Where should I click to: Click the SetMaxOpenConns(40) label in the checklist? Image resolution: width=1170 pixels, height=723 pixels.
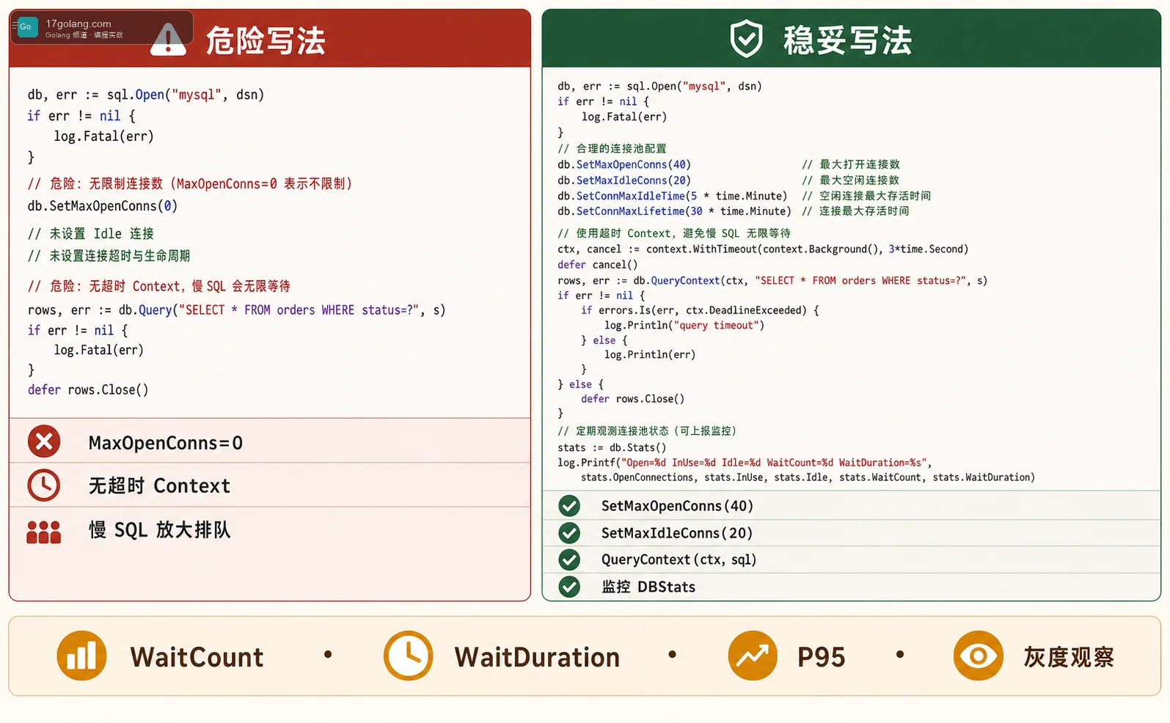pyautogui.click(x=677, y=506)
